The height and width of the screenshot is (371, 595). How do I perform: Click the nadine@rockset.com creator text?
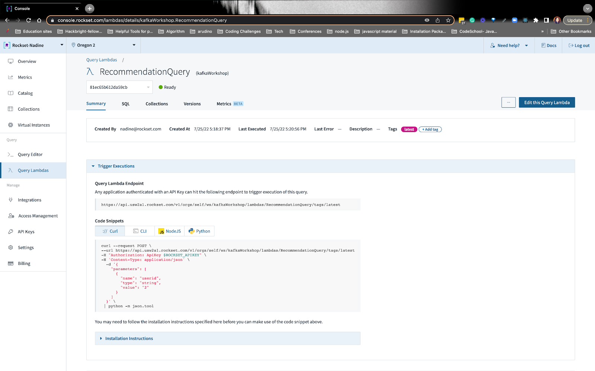tap(141, 129)
